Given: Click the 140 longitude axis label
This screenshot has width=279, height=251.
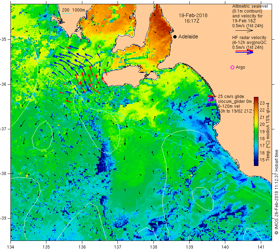Looking at the screenshot, I should pyautogui.click(x=225, y=247).
